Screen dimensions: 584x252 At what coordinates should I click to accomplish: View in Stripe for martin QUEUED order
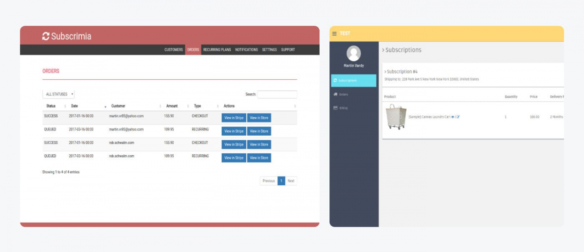(x=234, y=131)
